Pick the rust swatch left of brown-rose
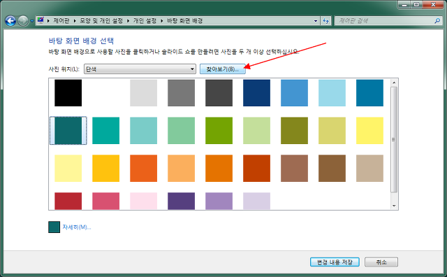447x277 pixels. click(x=256, y=168)
